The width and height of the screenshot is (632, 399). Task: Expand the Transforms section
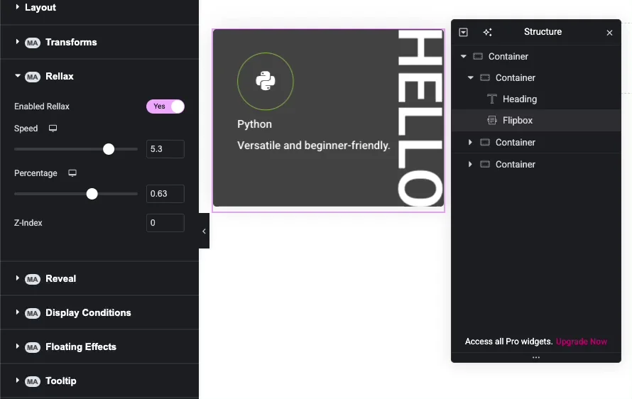point(70,43)
